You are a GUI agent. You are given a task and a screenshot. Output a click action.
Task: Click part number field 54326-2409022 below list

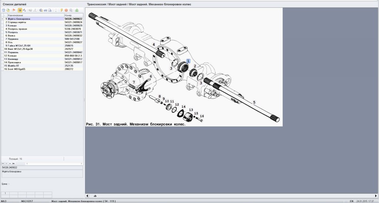(42, 168)
